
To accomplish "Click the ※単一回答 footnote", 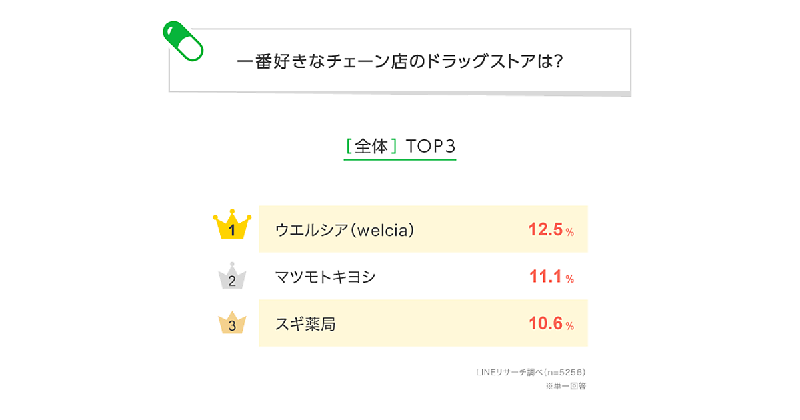I will click(566, 386).
